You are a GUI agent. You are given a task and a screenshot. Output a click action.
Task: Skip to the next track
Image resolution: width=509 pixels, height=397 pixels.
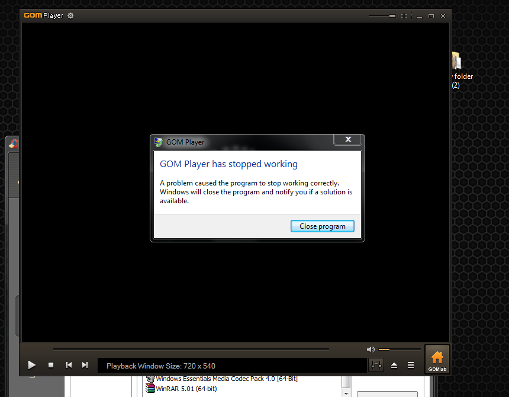click(85, 365)
